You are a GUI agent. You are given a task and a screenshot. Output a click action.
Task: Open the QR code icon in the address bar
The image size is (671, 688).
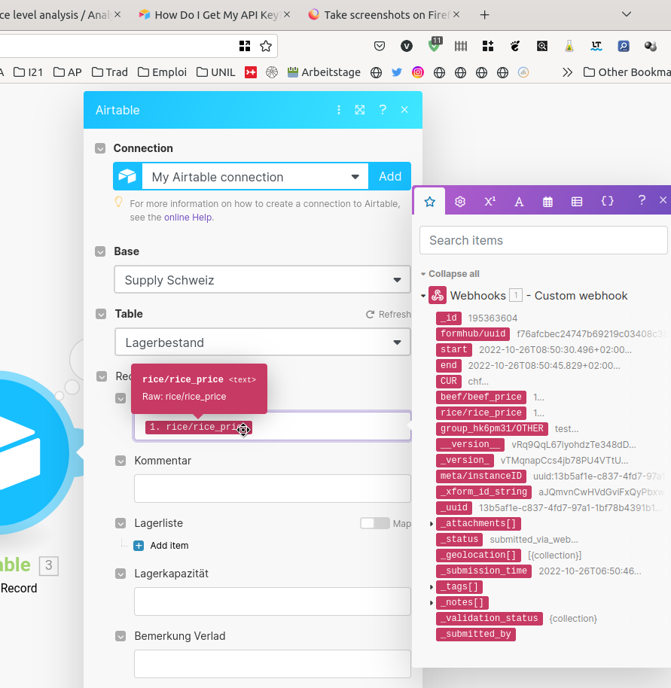point(245,46)
